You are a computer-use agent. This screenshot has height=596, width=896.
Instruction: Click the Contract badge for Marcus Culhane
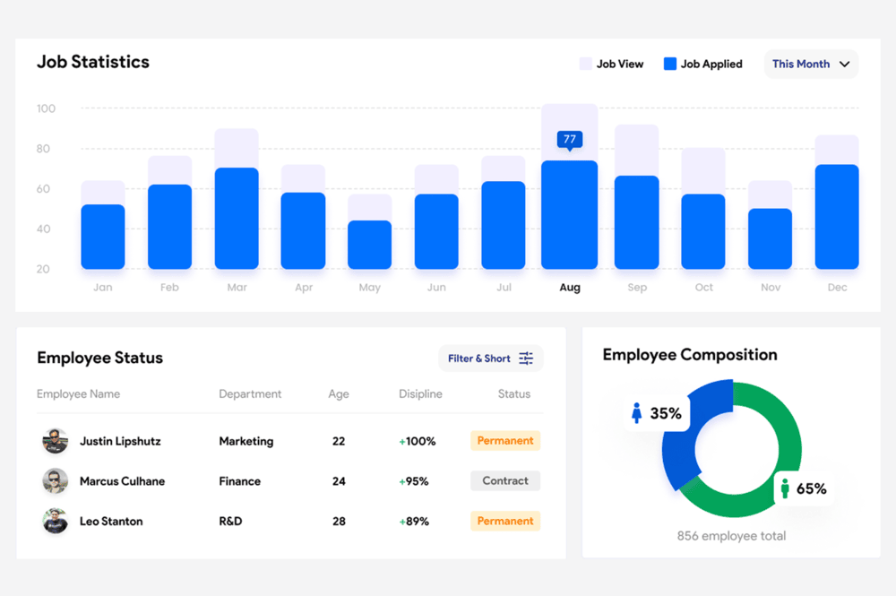coord(505,481)
